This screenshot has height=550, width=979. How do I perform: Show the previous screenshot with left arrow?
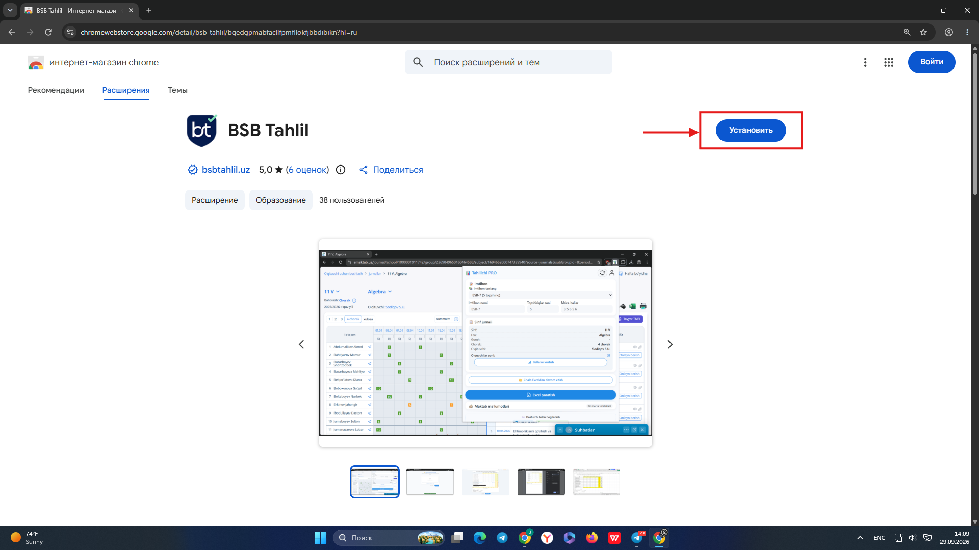coord(301,345)
